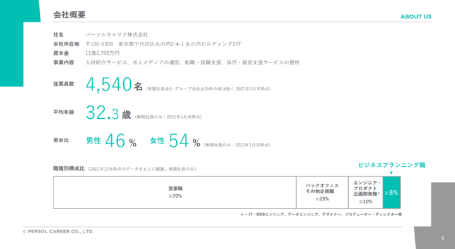Click the footnote after the 54 % figure

(237, 145)
